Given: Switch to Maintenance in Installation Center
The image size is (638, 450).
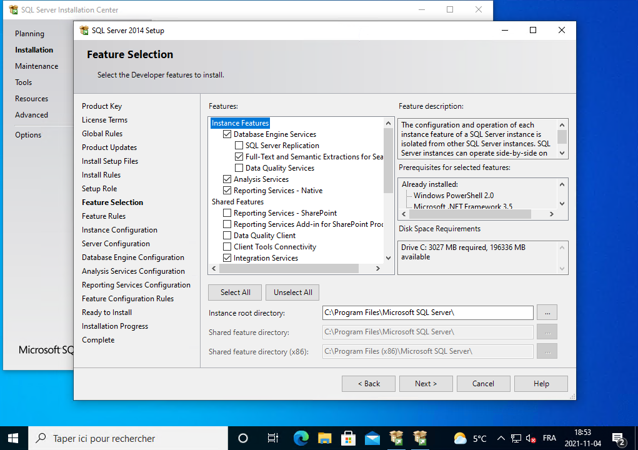Looking at the screenshot, I should point(36,66).
